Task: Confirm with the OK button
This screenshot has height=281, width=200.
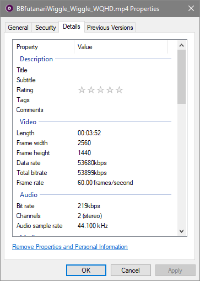Action: click(x=86, y=271)
